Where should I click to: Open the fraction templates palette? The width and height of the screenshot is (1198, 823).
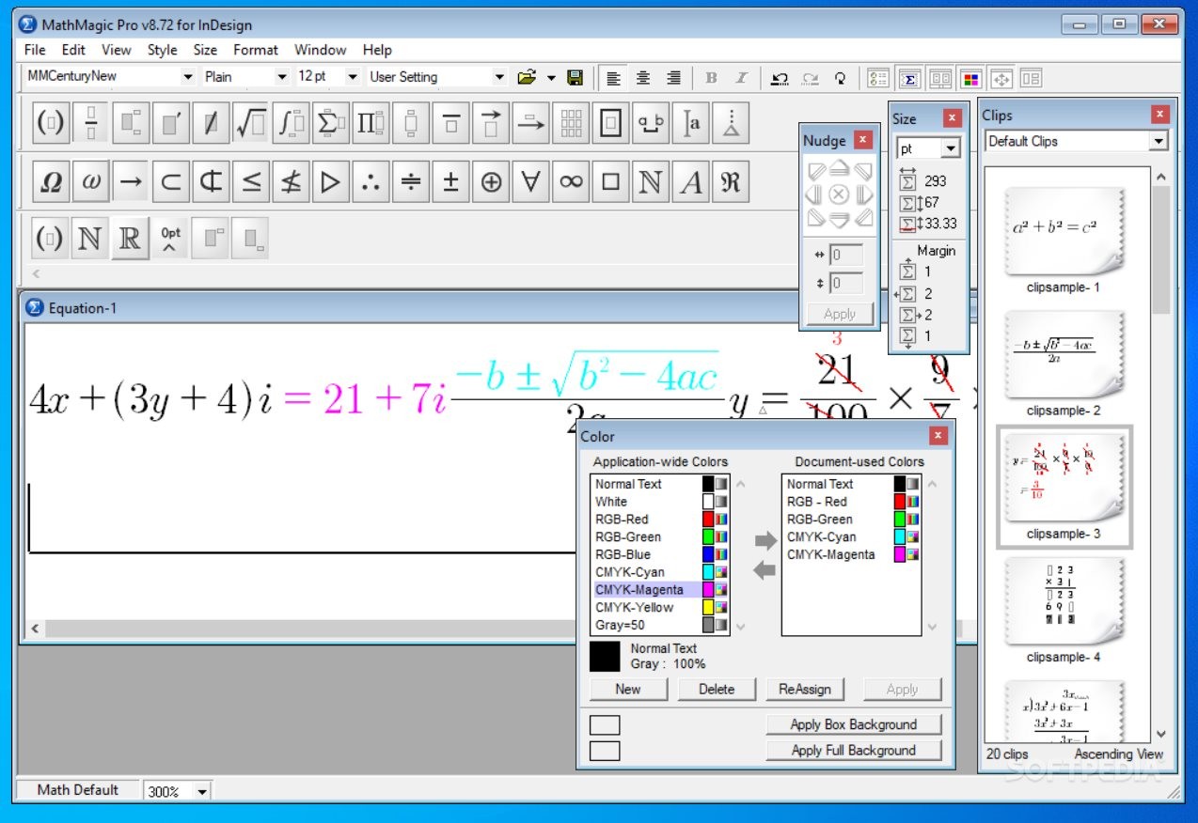click(91, 123)
